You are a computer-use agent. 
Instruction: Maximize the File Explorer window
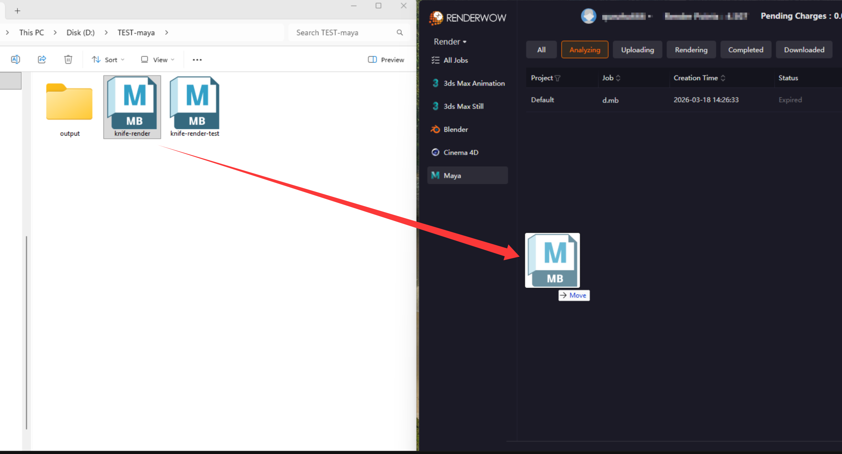tap(378, 6)
